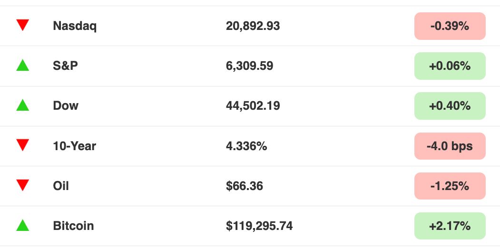Select the Oil row label
The height and width of the screenshot is (248, 500).
coord(61,186)
